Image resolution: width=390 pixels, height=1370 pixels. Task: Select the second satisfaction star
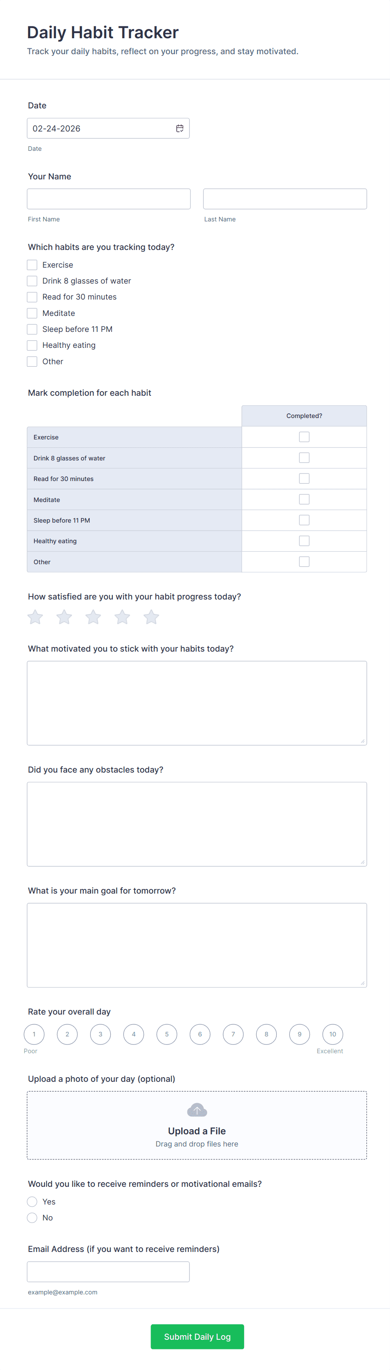tap(64, 617)
